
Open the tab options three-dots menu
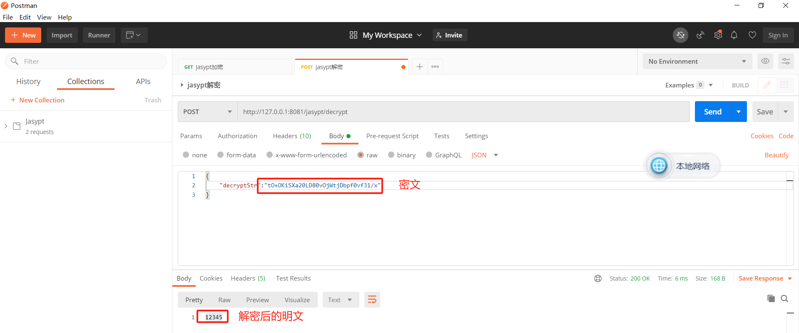(x=435, y=67)
